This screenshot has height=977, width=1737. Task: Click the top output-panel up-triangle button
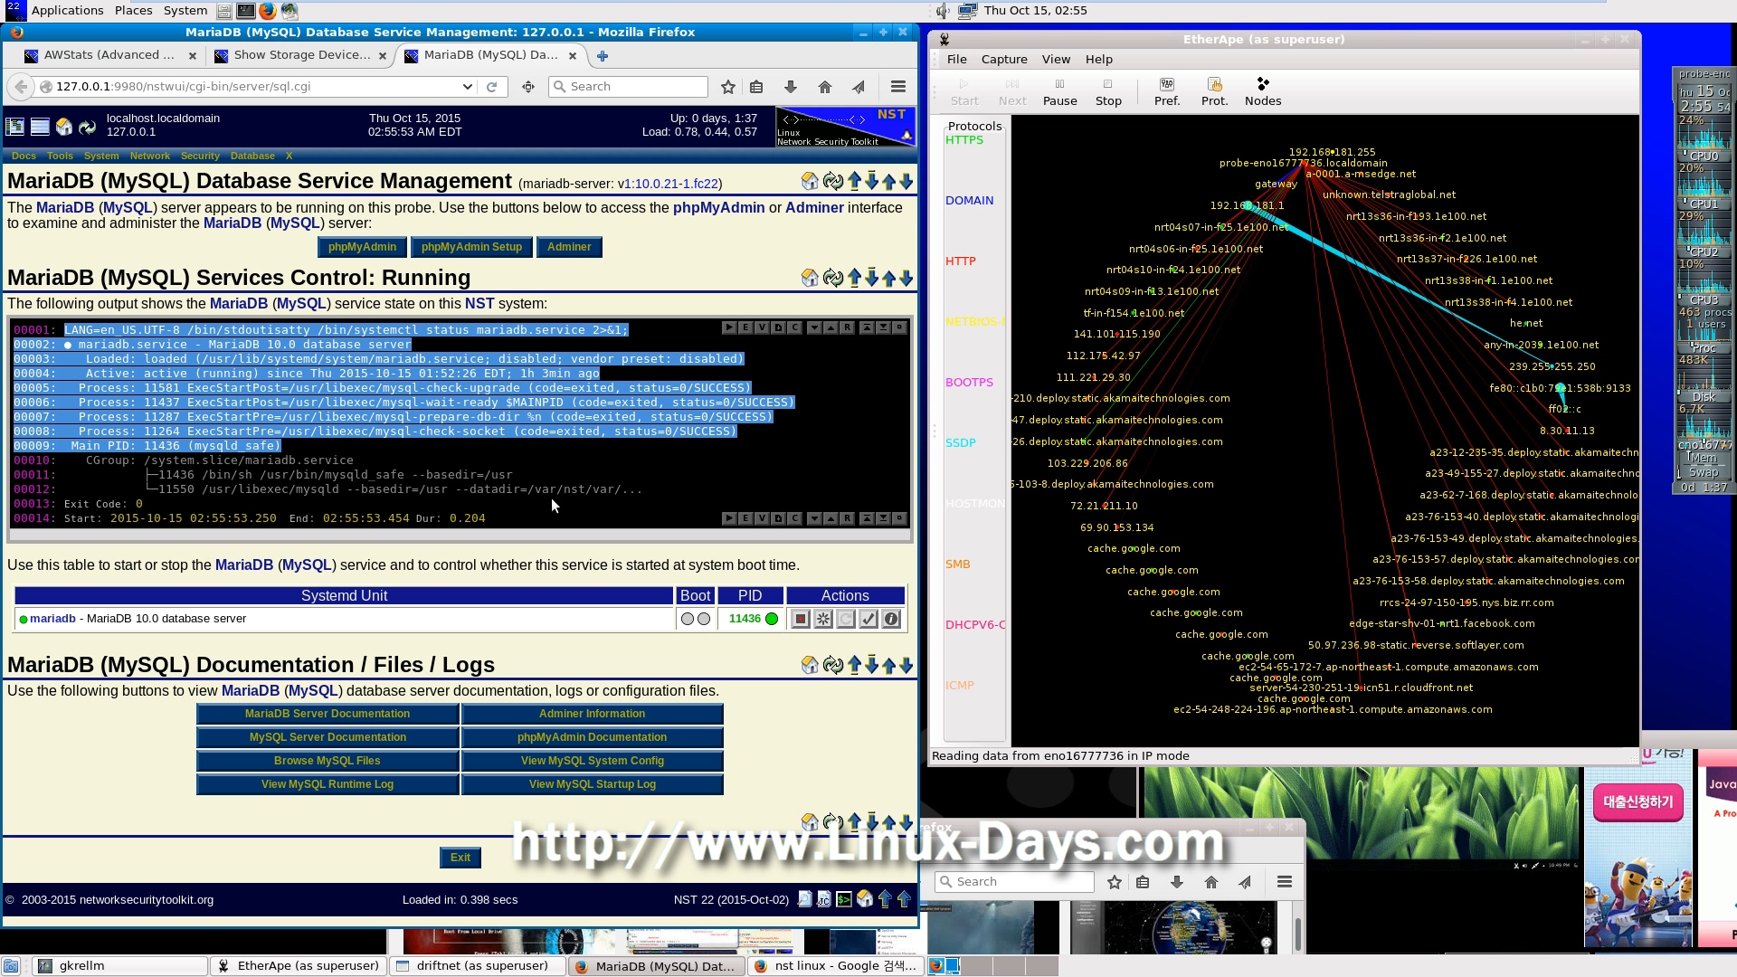coord(831,327)
